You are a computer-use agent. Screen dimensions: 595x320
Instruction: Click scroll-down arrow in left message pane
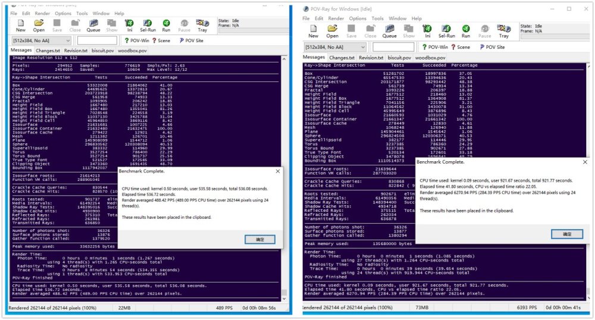284,299
